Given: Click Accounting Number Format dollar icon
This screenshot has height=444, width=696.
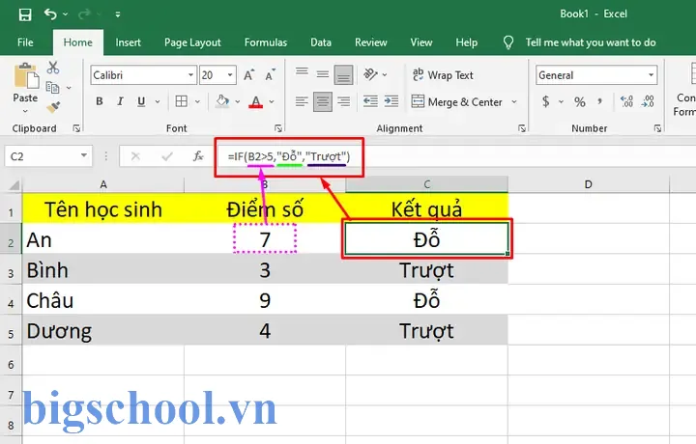Looking at the screenshot, I should point(546,102).
